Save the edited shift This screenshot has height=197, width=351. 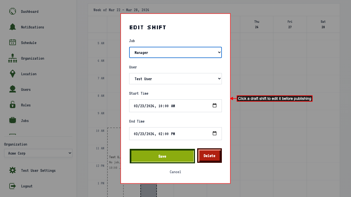point(162,156)
